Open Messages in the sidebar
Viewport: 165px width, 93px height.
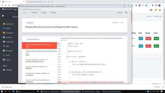[x=8, y=51]
